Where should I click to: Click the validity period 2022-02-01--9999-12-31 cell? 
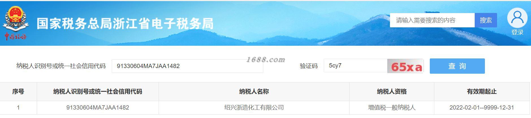tap(482, 108)
